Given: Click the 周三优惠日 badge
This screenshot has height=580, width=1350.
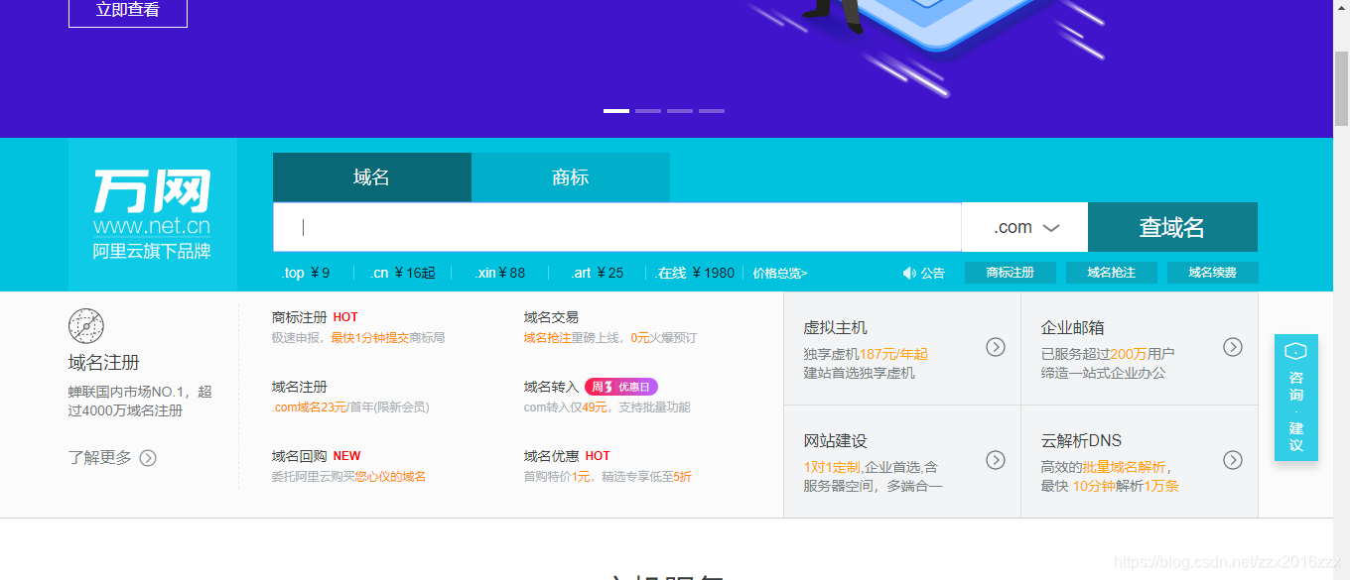Looking at the screenshot, I should 621,387.
